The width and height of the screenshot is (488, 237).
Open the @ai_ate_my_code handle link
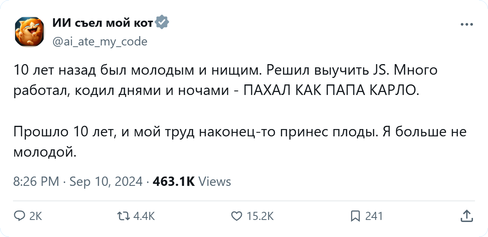click(x=100, y=41)
